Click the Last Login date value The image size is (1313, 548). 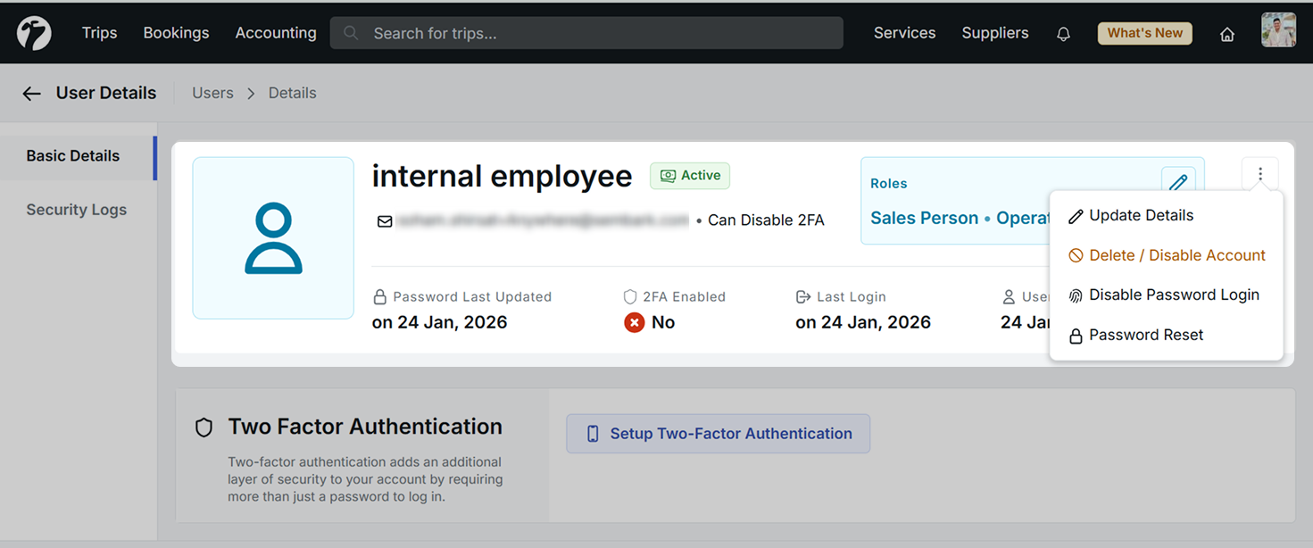coord(863,323)
